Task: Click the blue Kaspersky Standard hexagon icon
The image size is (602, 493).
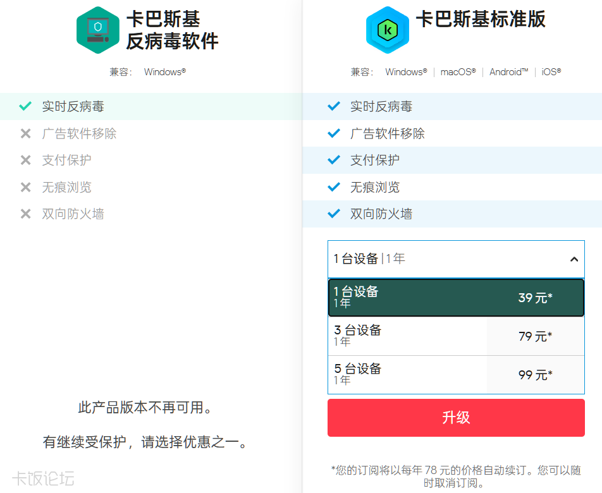Action: [x=388, y=30]
